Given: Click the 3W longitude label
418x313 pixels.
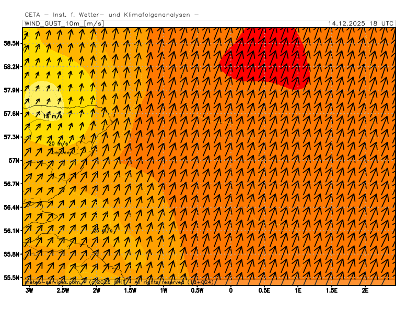Looking at the screenshot, I should (x=29, y=290).
